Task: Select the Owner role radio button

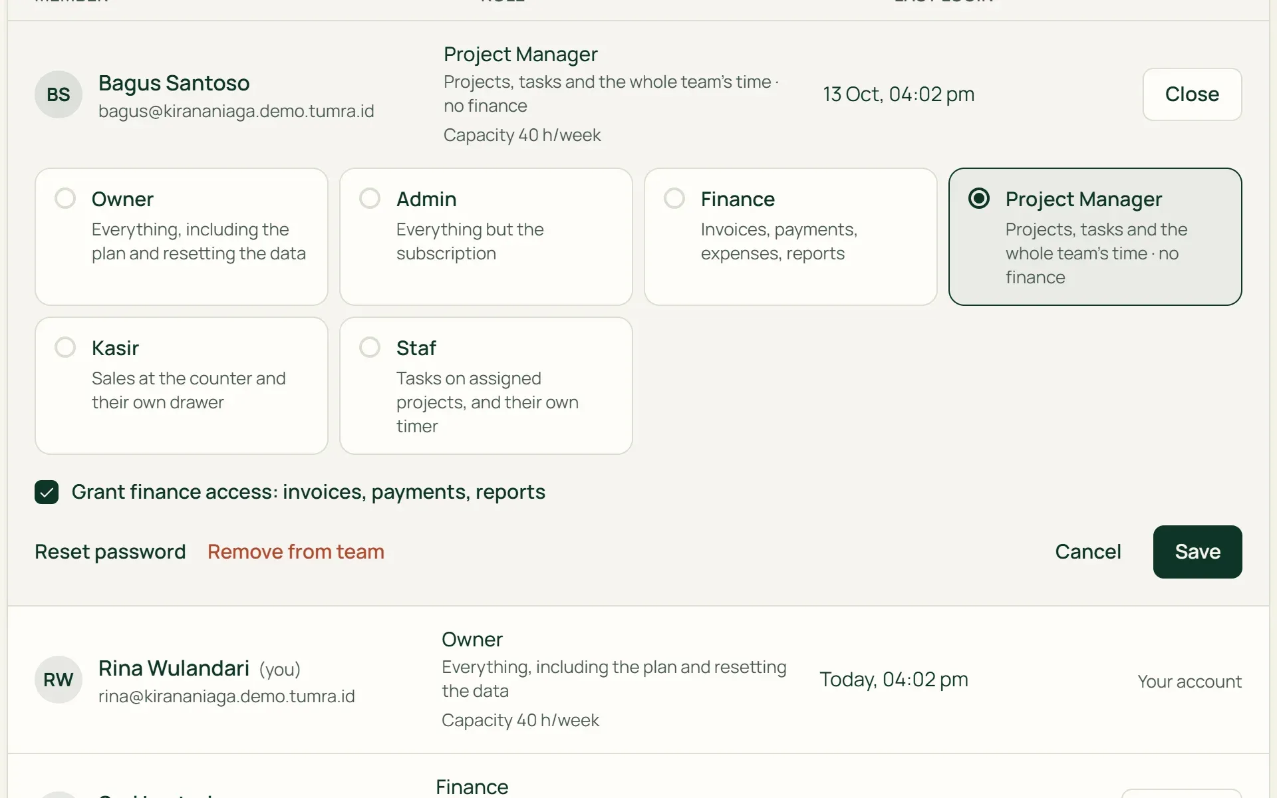Action: pyautogui.click(x=65, y=198)
